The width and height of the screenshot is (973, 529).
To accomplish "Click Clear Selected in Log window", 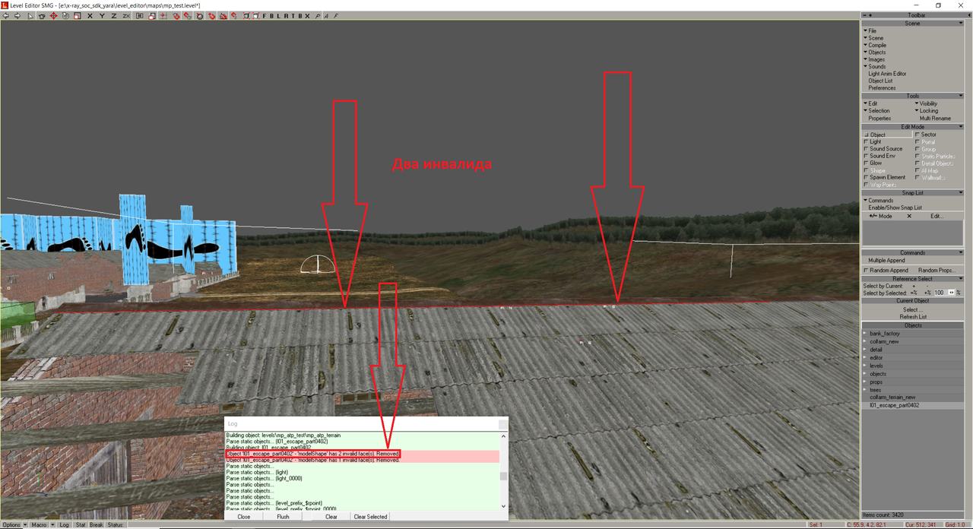I will 370,517.
